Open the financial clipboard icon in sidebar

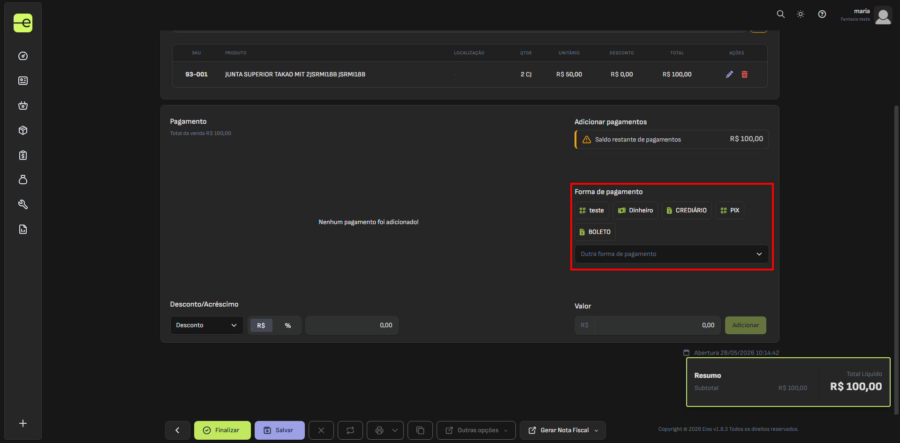pos(23,155)
